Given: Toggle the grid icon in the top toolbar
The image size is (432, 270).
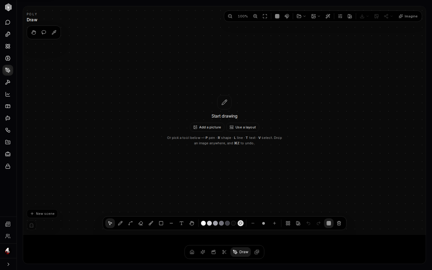Looking at the screenshot, I should [277, 16].
